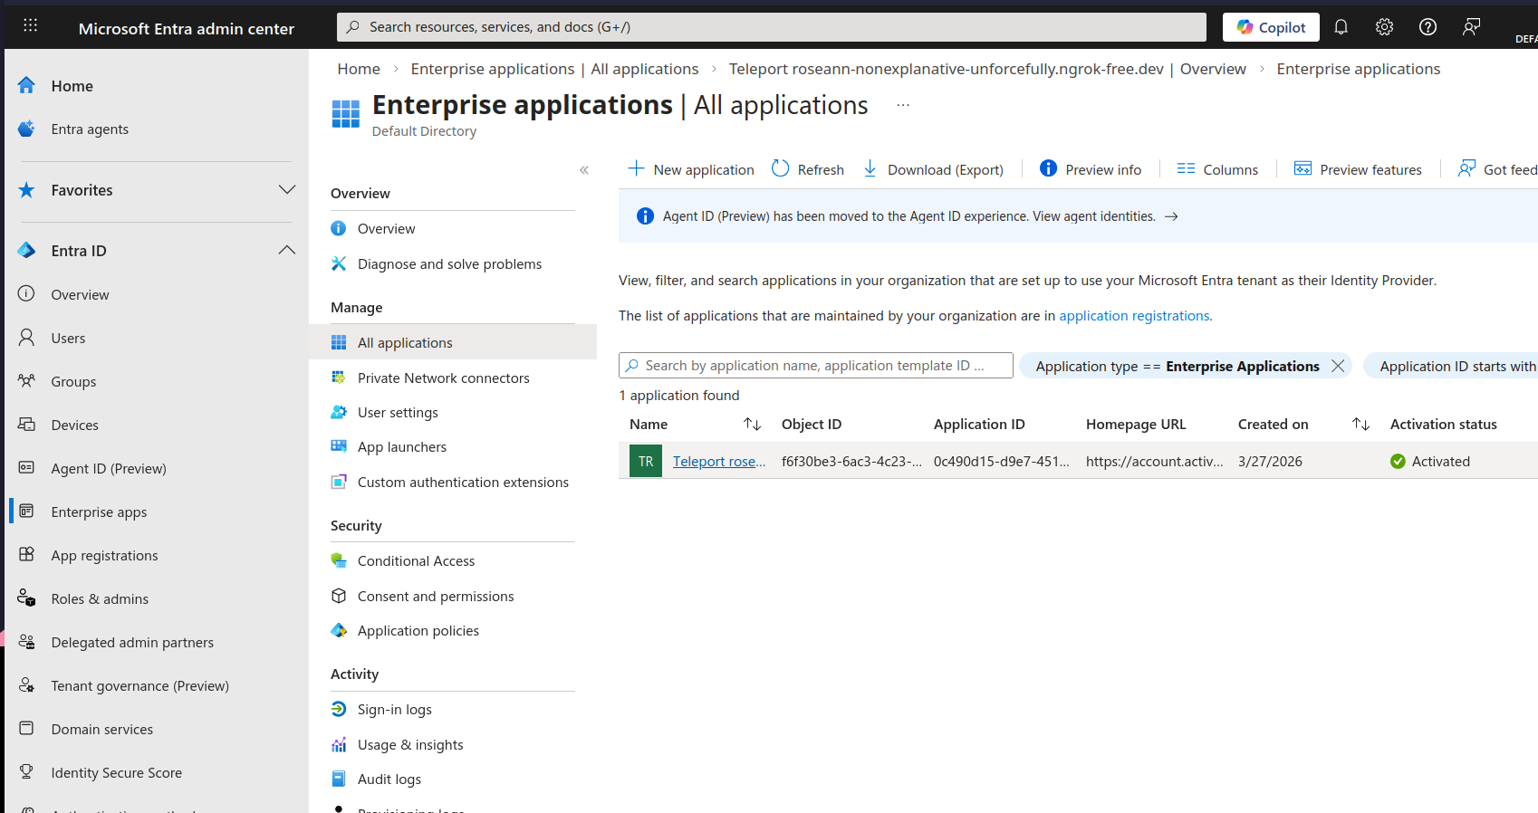Click the App registrations sidebar icon

tap(27, 555)
